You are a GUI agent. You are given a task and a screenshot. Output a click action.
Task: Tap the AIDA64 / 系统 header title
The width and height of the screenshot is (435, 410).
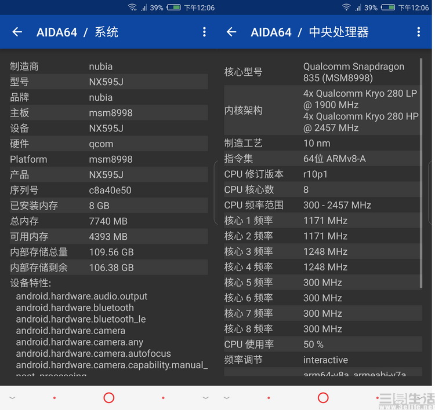pyautogui.click(x=77, y=32)
